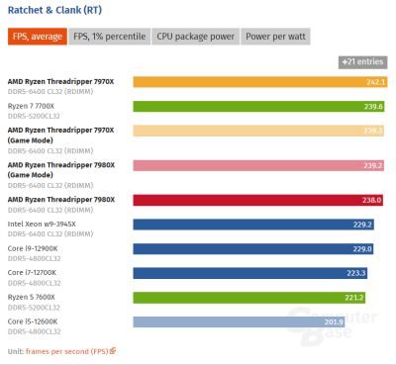Select the FPS, average tab
This screenshot has height=365, width=396.
[x=38, y=37]
